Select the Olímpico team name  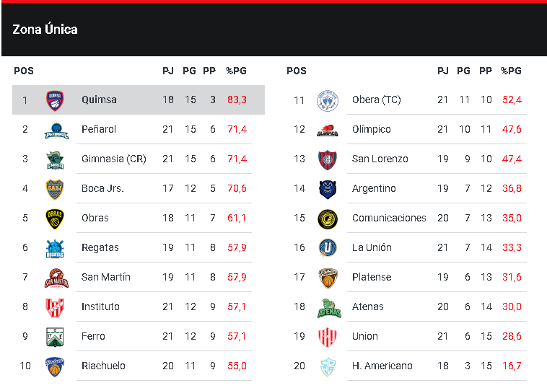tap(371, 129)
